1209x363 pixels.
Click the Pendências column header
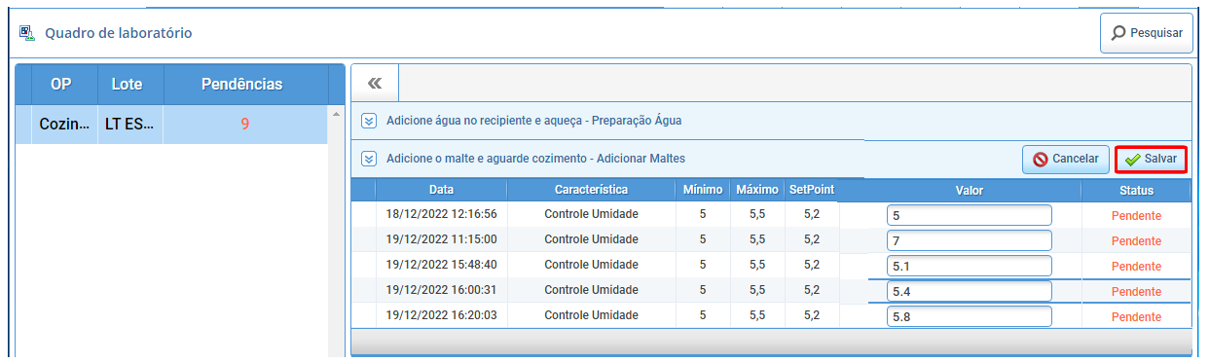point(241,85)
